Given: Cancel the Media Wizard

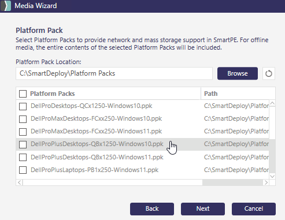Looking at the screenshot, I should [254, 209].
